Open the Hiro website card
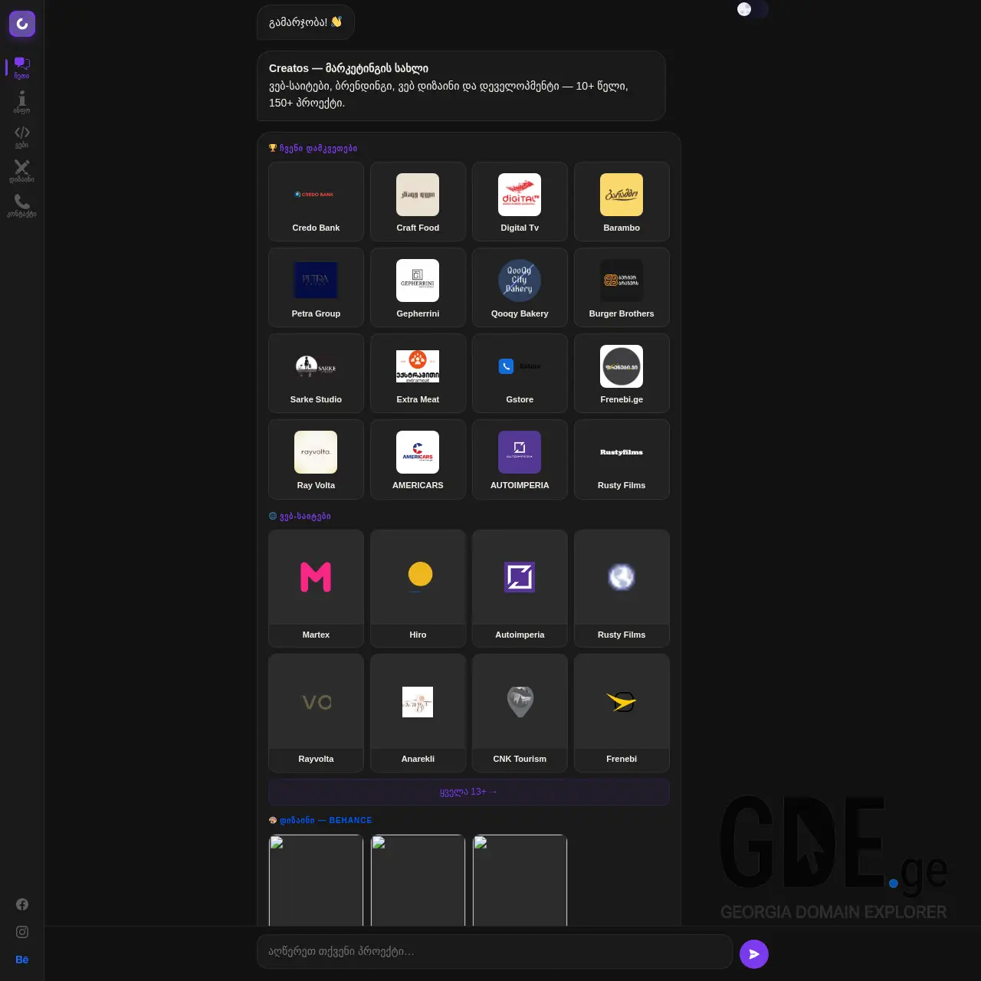Image resolution: width=981 pixels, height=981 pixels. point(418,589)
